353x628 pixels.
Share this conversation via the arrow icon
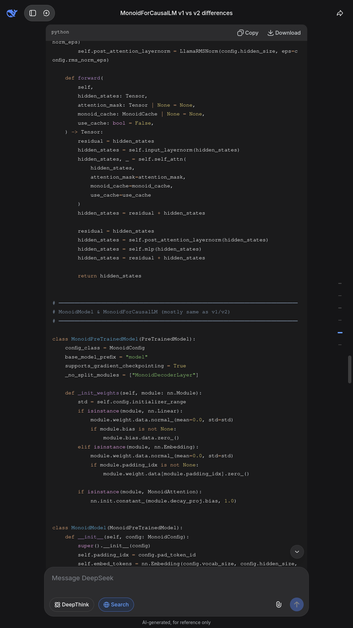pos(340,13)
